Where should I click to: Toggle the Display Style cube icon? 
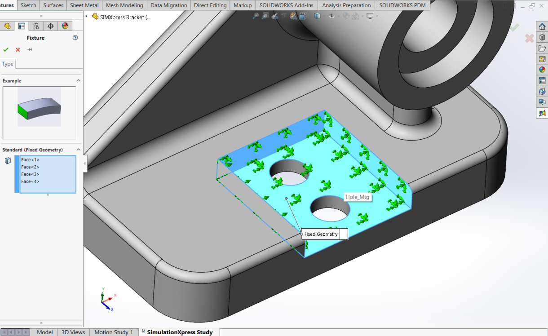click(x=317, y=16)
